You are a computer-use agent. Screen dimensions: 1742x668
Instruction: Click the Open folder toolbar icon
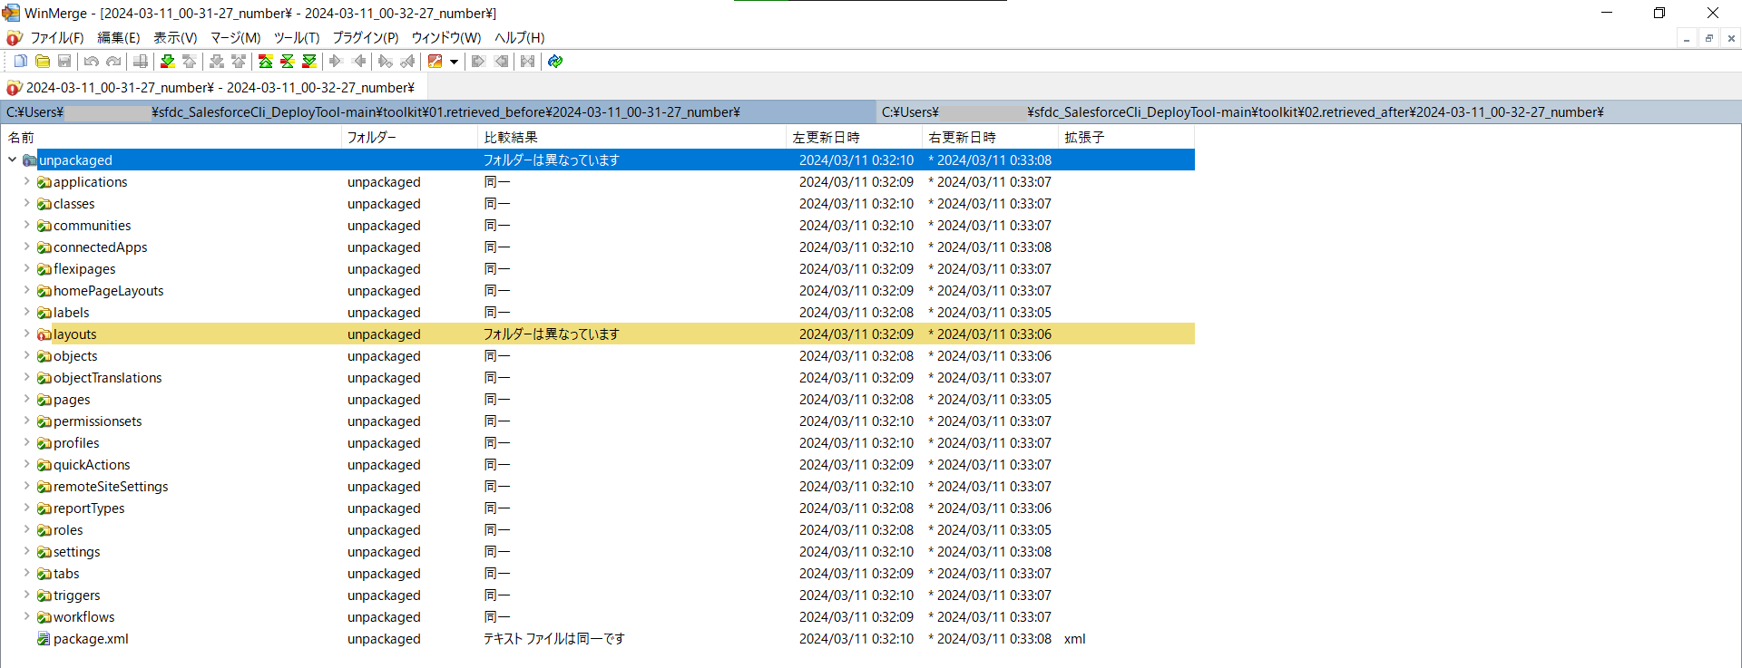[43, 61]
